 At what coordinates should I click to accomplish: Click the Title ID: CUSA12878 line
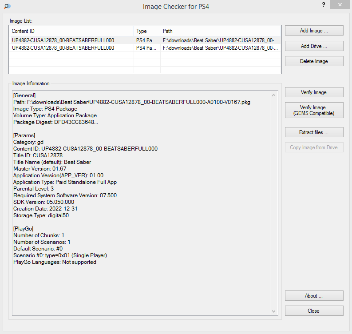click(x=38, y=155)
